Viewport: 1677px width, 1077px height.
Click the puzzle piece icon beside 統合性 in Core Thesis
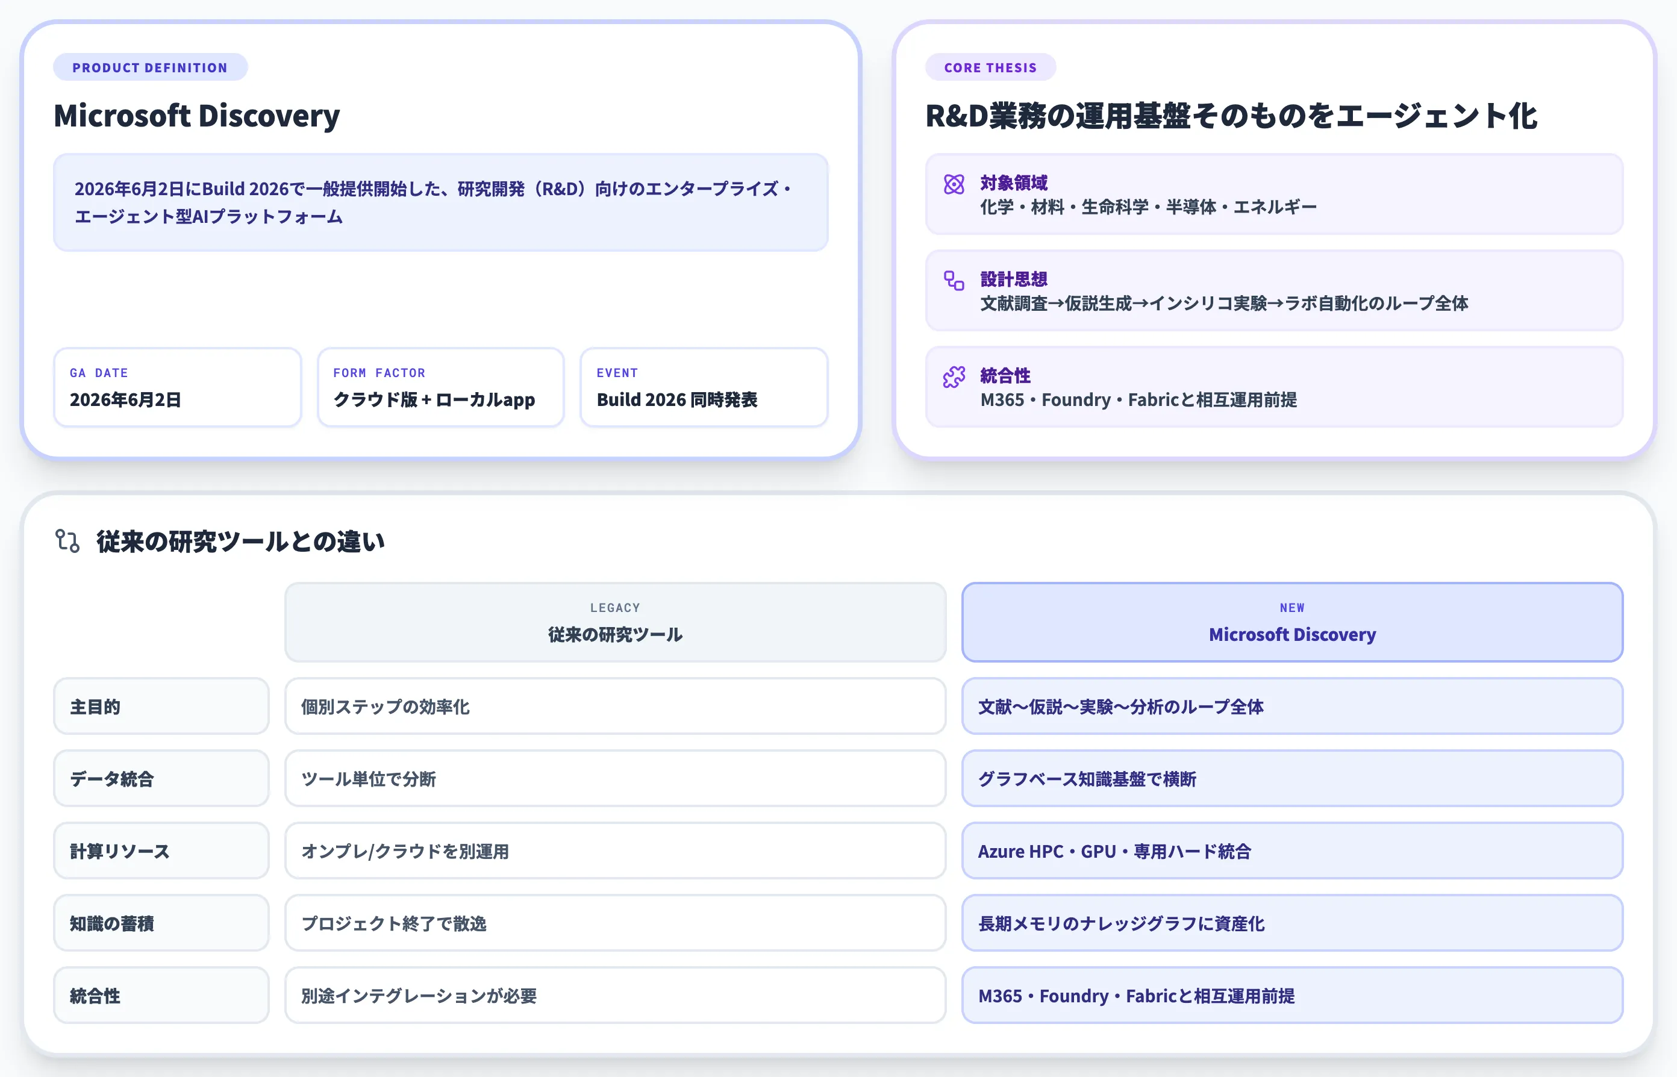click(x=954, y=377)
